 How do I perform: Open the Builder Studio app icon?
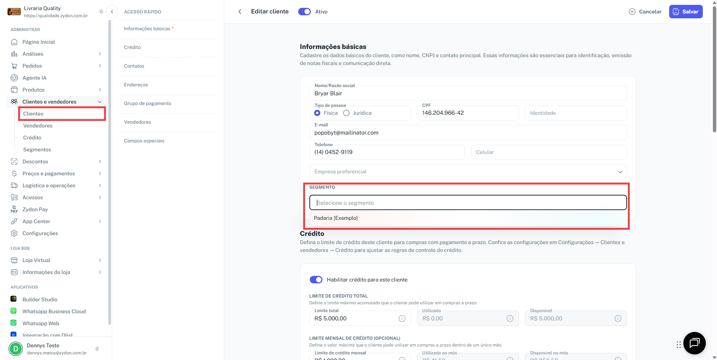(13, 299)
